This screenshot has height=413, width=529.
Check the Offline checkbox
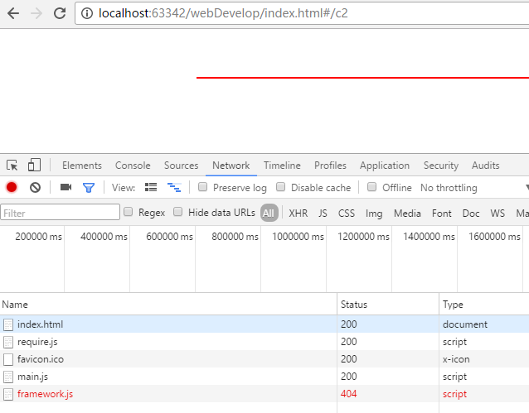pos(371,187)
